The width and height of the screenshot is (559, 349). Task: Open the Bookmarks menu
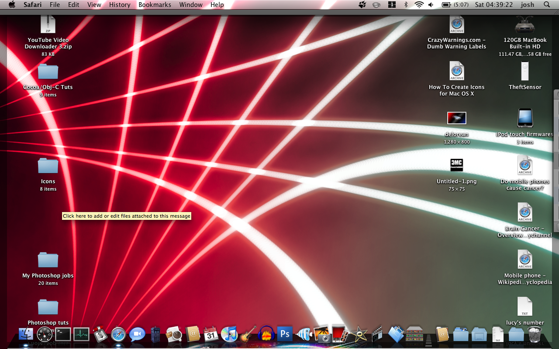tap(155, 5)
